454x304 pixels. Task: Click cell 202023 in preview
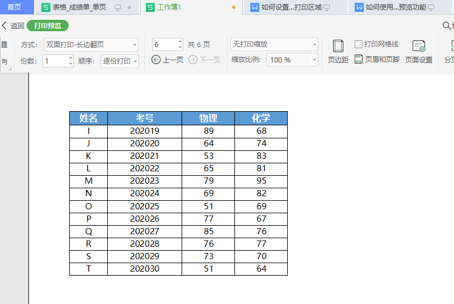pos(145,181)
